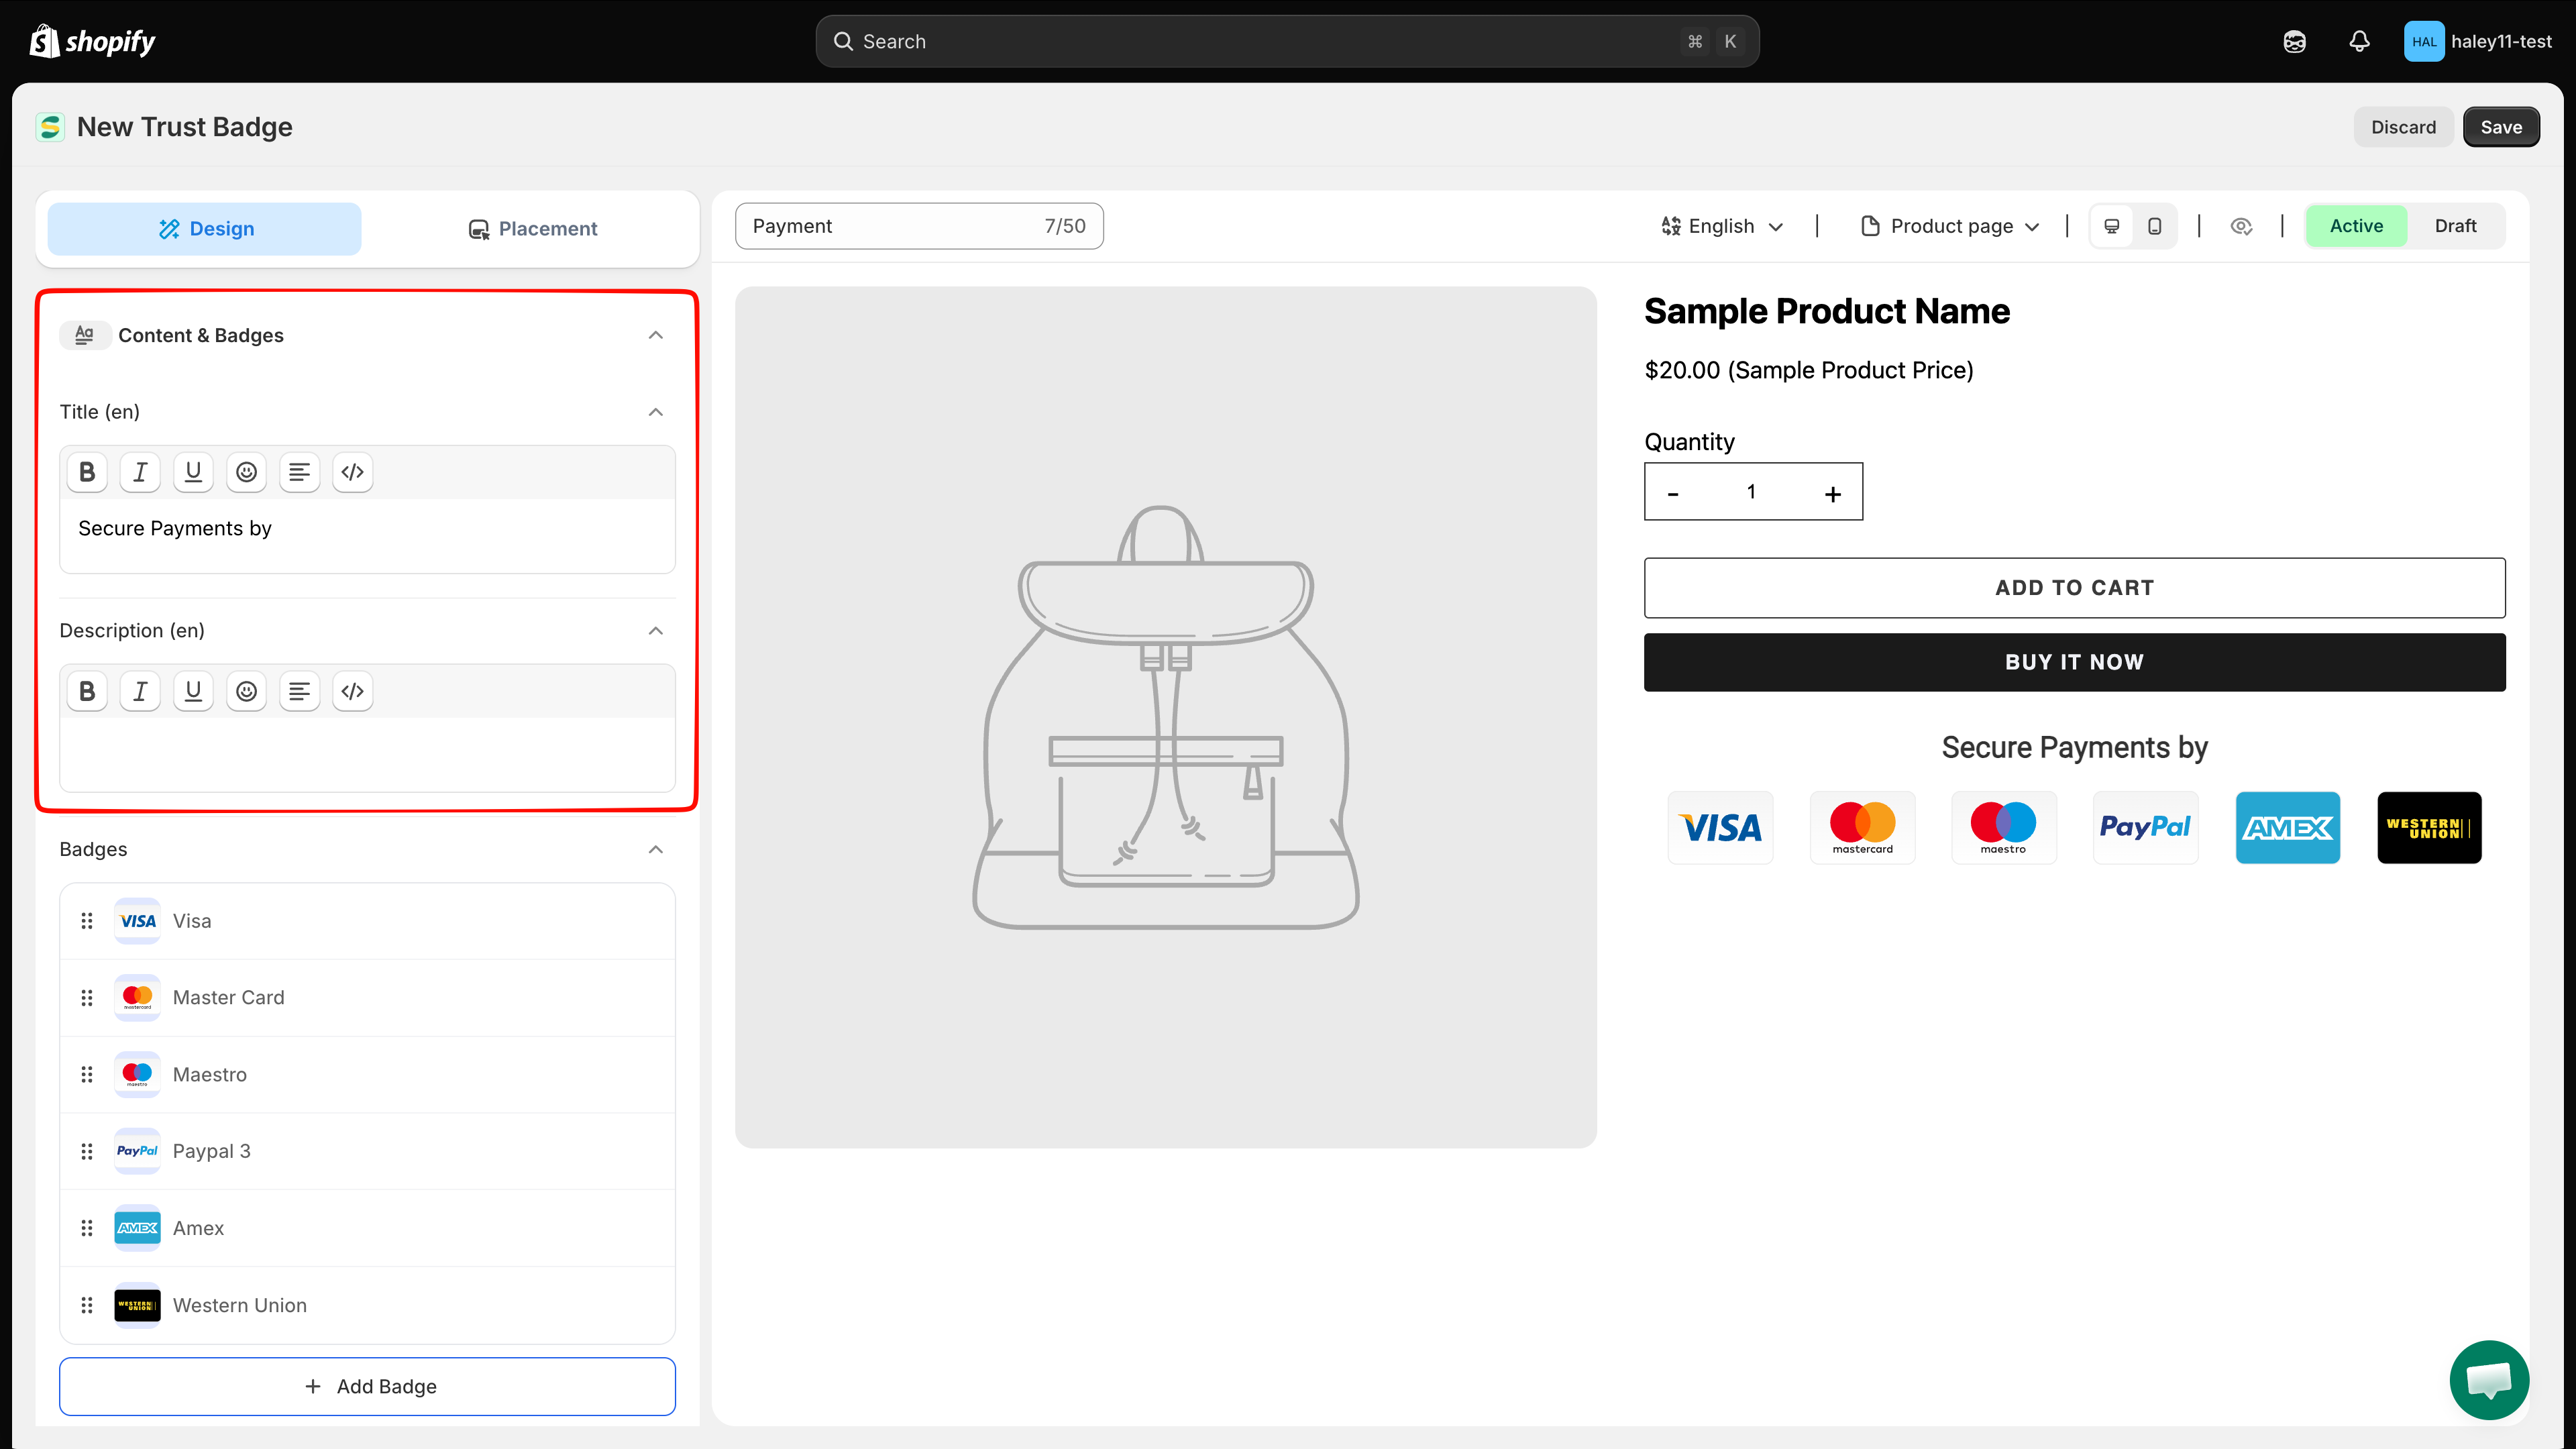This screenshot has height=1449, width=2576.
Task: Open the notifications bell
Action: 2359,41
